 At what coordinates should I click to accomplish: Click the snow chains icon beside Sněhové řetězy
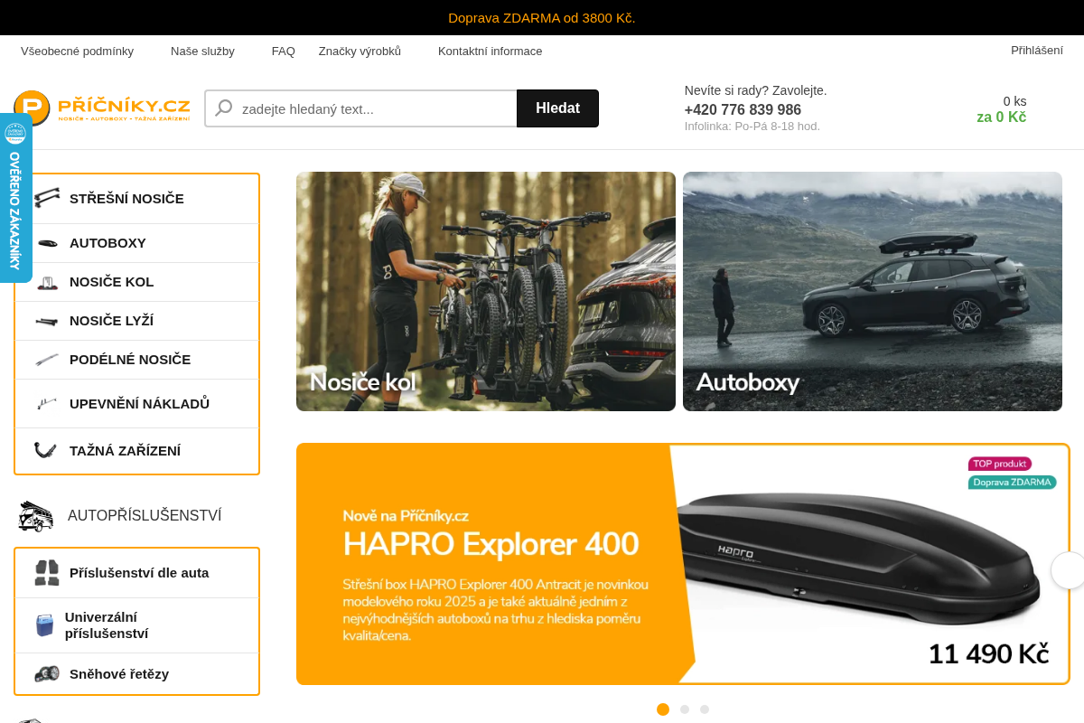tap(47, 674)
